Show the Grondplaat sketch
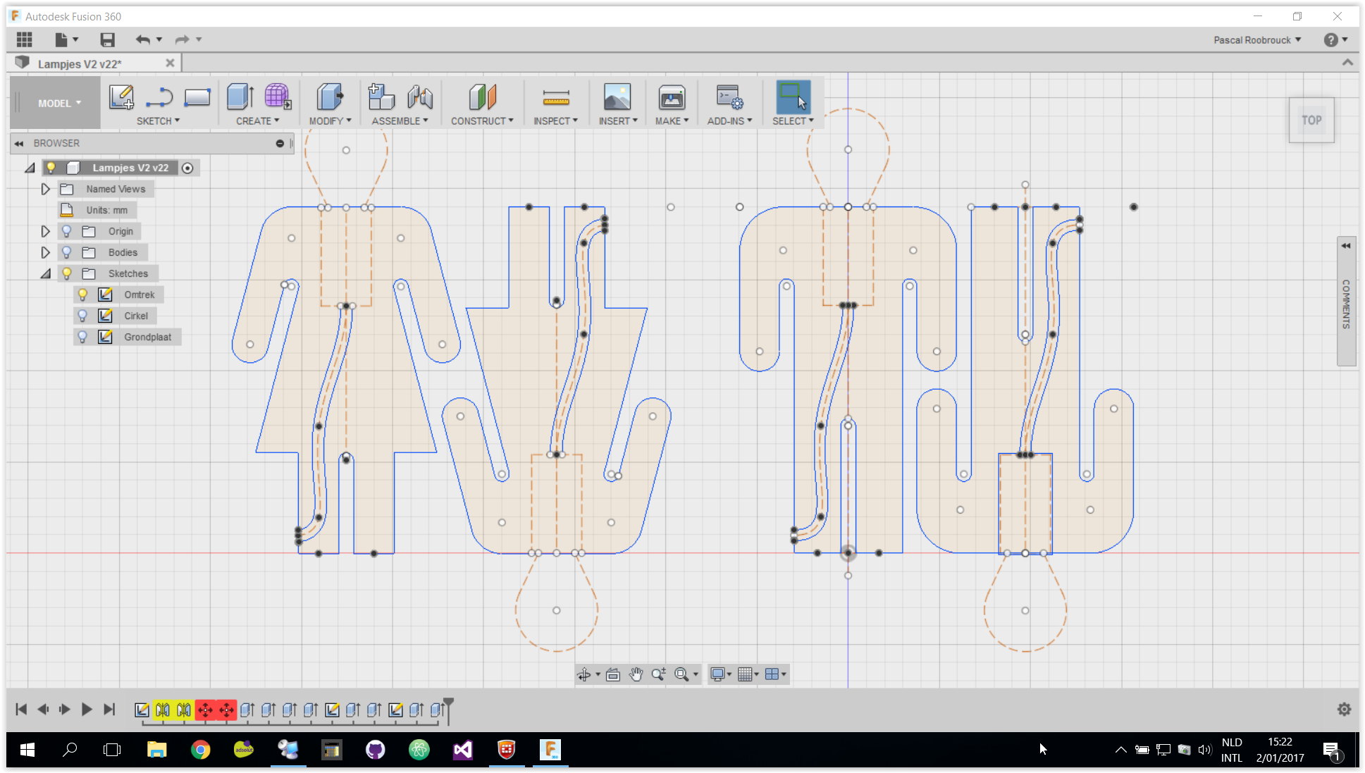The image size is (1365, 773). click(x=82, y=337)
